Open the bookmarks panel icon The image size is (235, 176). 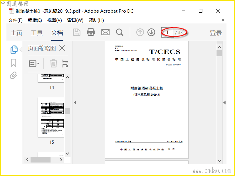point(14,63)
